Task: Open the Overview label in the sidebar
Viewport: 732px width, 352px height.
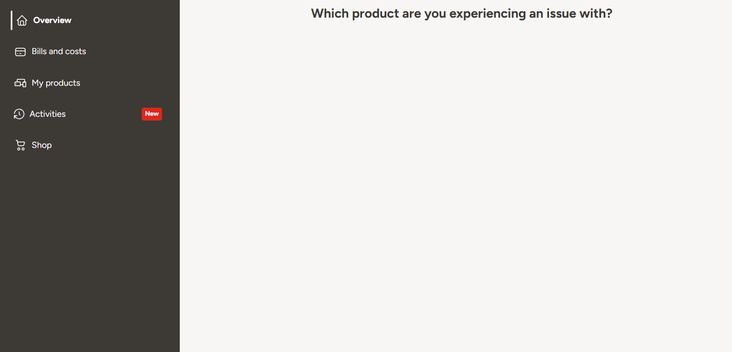Action: 52,20
